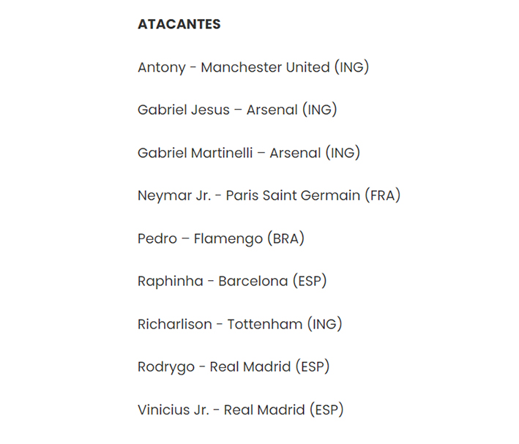Click the name Pedro

point(157,238)
